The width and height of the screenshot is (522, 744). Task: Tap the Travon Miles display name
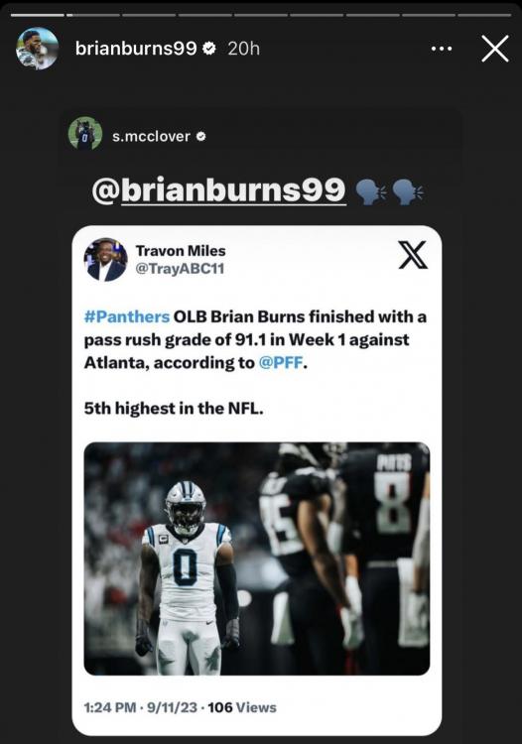pyautogui.click(x=181, y=251)
